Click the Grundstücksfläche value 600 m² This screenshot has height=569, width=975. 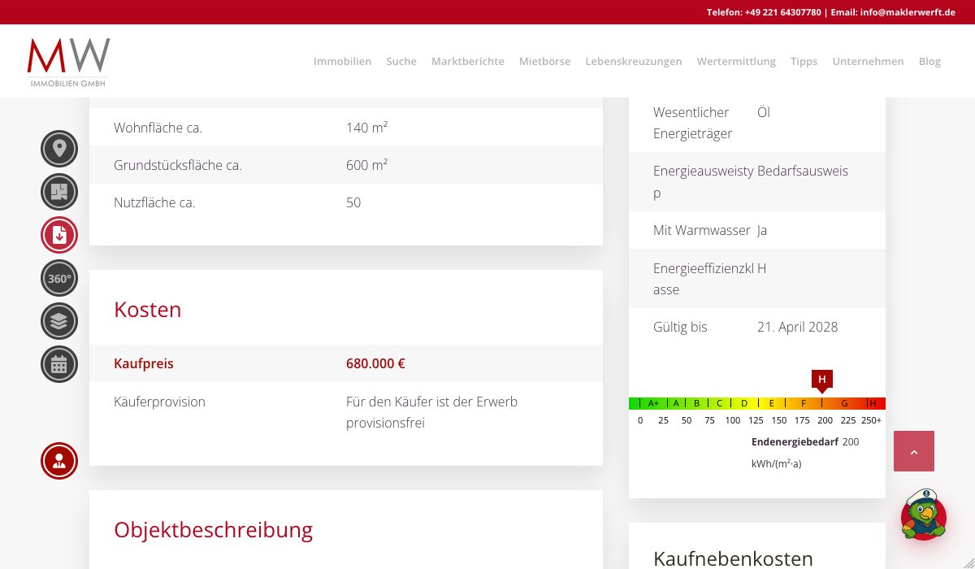(x=366, y=165)
